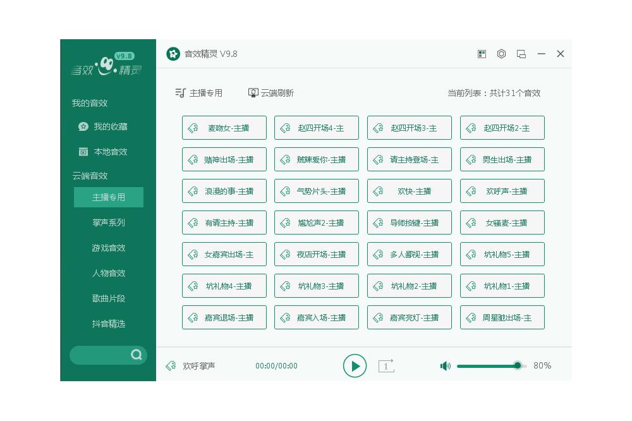Play the 坑礼物1-主播 sound button
This screenshot has width=632, height=421.
pyautogui.click(x=502, y=286)
